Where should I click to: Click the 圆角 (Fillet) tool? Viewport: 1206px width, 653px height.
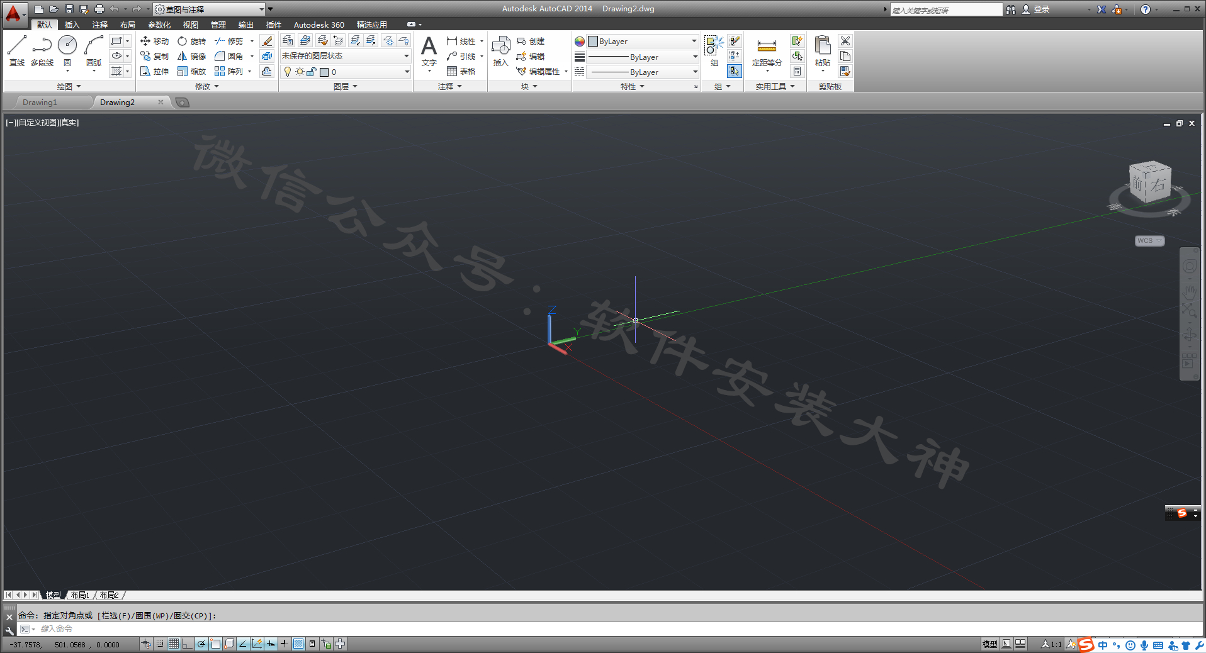pyautogui.click(x=229, y=56)
